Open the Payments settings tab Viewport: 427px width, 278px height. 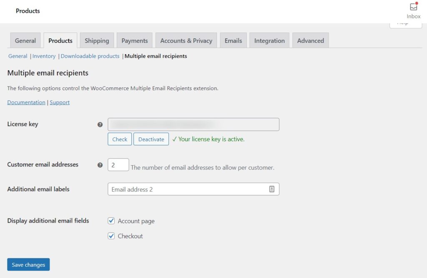pyautogui.click(x=134, y=40)
